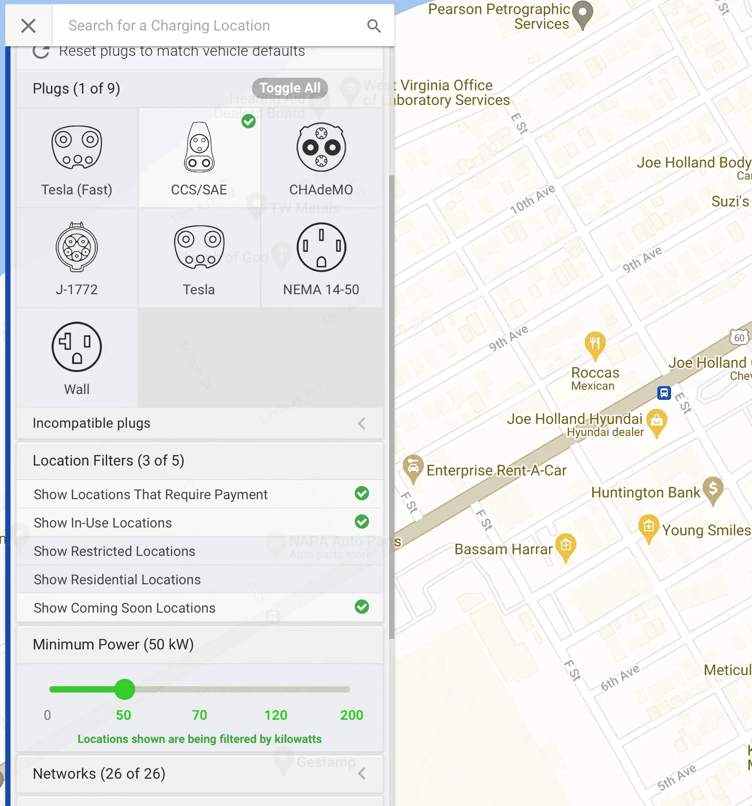Click the bus stop icon on the map
This screenshot has width=752, height=806.
coord(664,392)
